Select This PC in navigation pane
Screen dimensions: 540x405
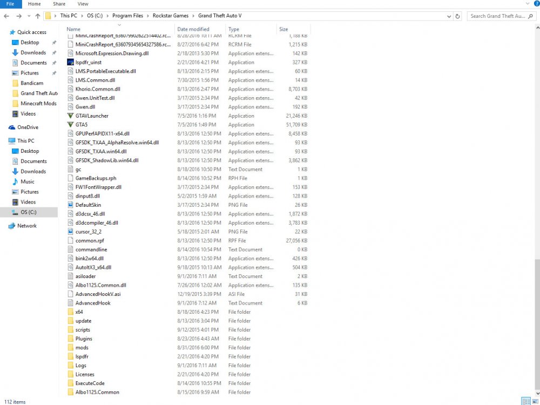pos(25,141)
